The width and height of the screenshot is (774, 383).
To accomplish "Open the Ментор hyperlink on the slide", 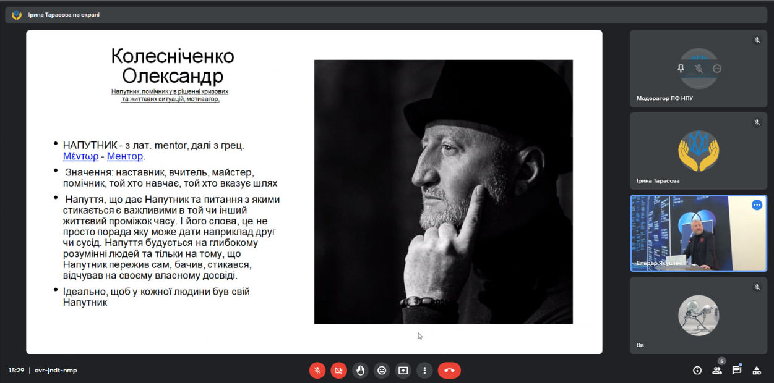I will (x=126, y=156).
